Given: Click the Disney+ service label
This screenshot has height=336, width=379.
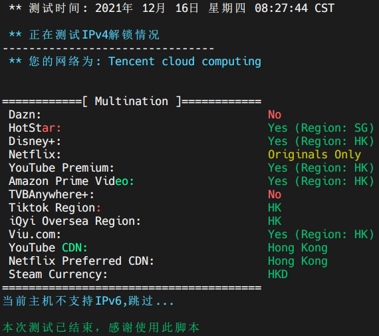Looking at the screenshot, I should [35, 141].
